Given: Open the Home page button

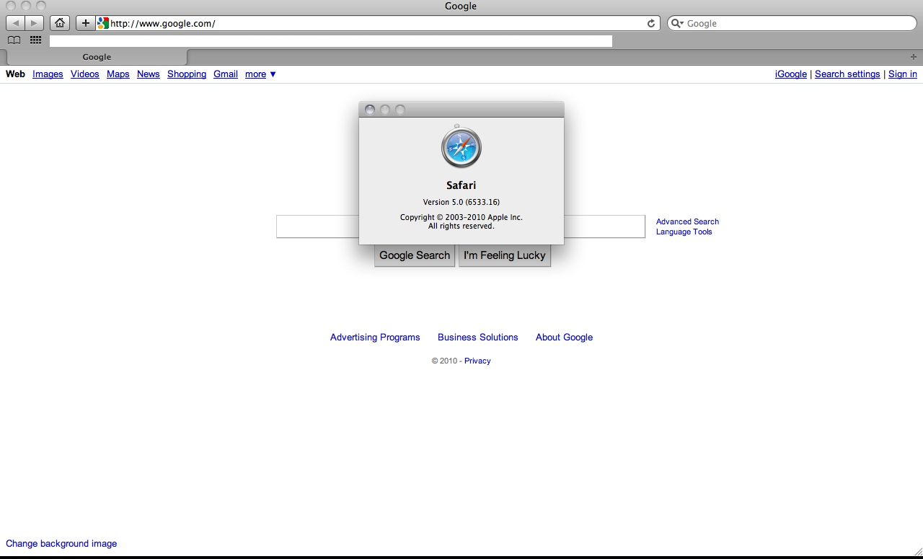Looking at the screenshot, I should 60,23.
